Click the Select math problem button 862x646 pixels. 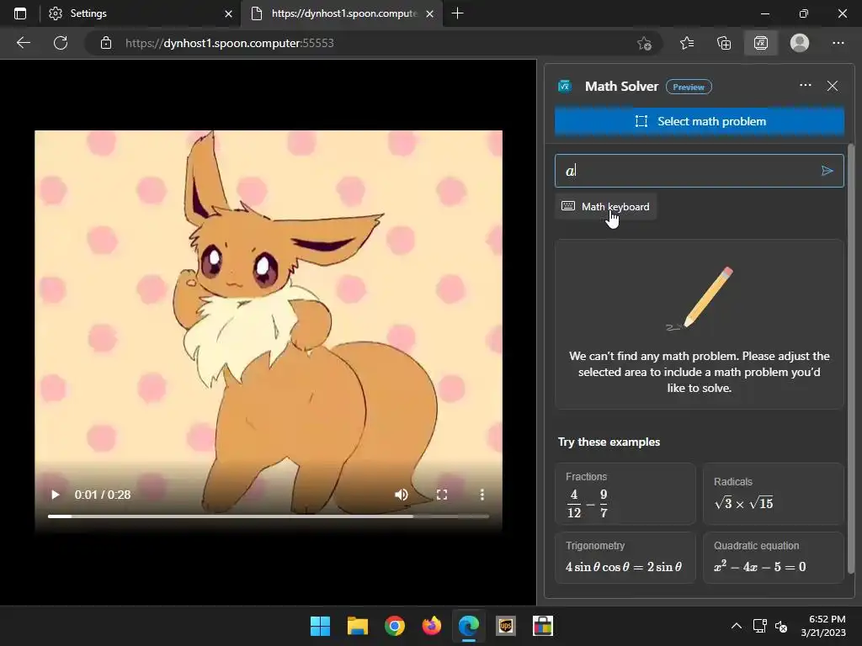pos(699,121)
